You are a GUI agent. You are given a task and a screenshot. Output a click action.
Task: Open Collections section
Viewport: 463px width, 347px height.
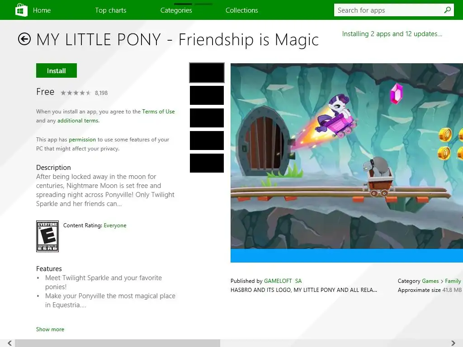(x=242, y=10)
